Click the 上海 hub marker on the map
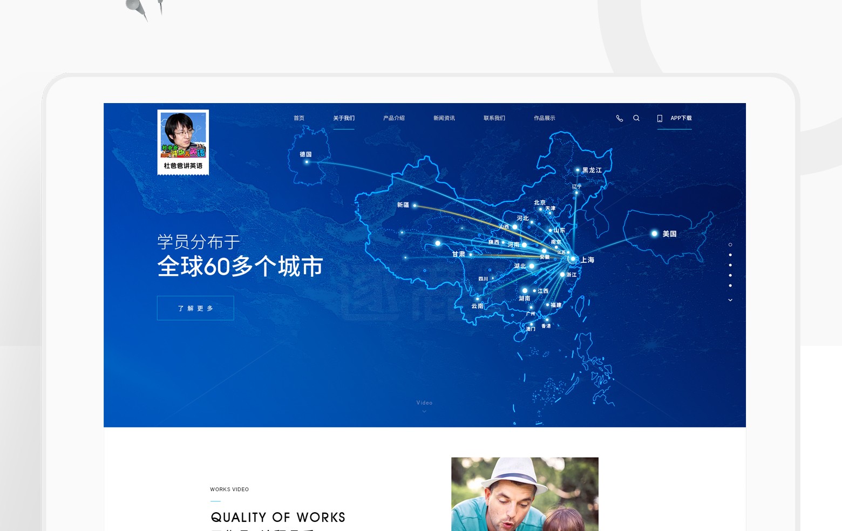The height and width of the screenshot is (531, 842). pos(573,259)
